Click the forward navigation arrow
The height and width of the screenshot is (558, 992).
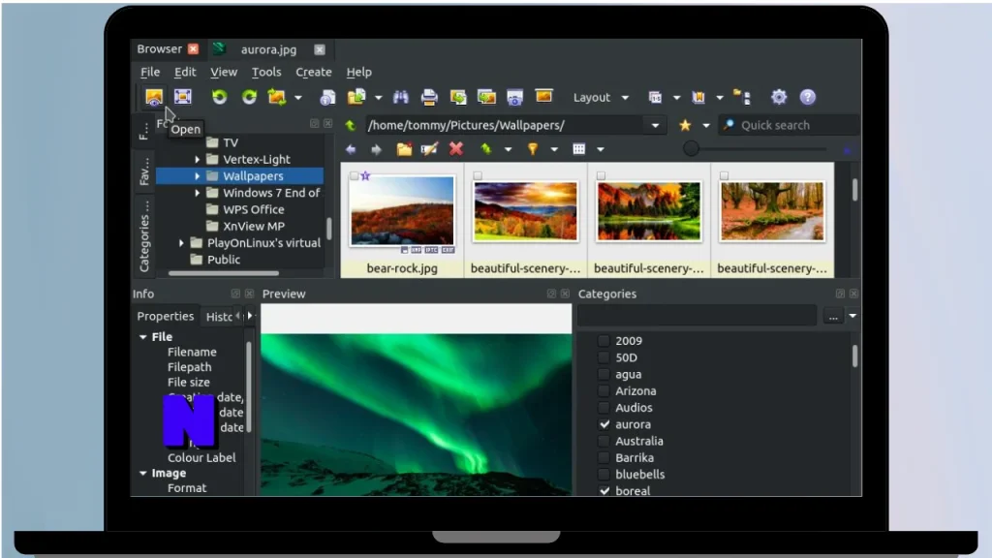click(377, 149)
